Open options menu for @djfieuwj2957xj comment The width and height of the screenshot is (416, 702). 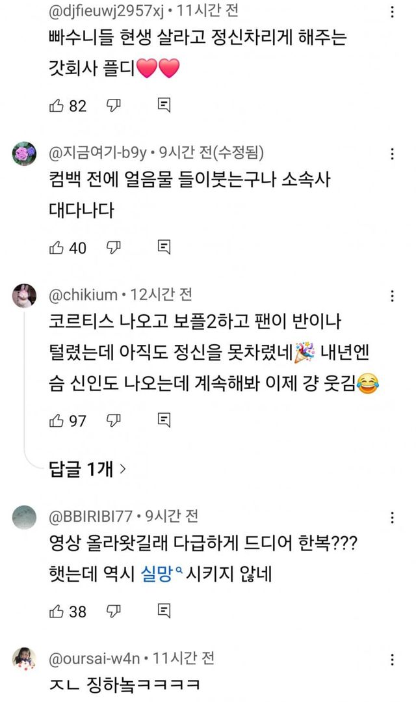click(391, 12)
